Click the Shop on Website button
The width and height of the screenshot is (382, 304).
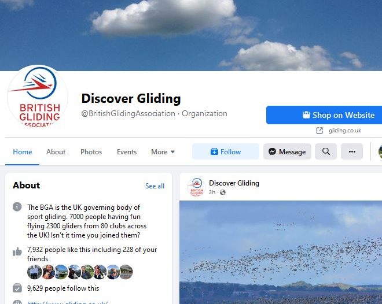[324, 115]
